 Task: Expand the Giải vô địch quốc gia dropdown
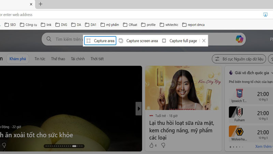272,73
